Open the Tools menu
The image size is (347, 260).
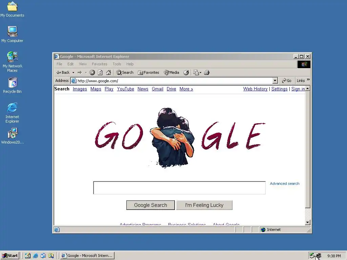(x=117, y=64)
